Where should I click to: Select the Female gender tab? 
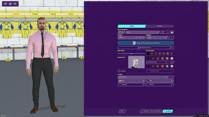(x=160, y=26)
